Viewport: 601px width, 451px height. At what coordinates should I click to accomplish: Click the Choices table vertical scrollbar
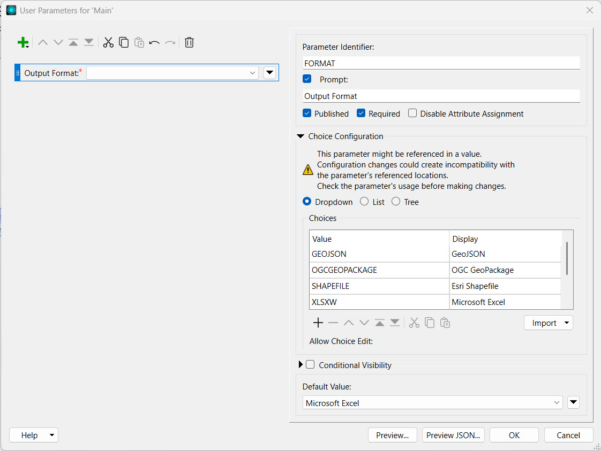(567, 259)
